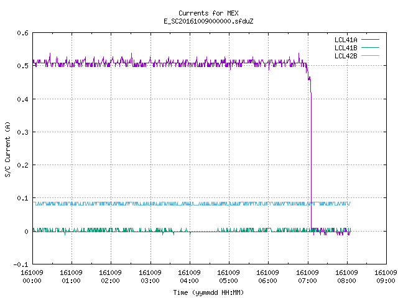Click the purple LCL41A legend line sample
This screenshot has height=298, width=398.
click(x=370, y=40)
